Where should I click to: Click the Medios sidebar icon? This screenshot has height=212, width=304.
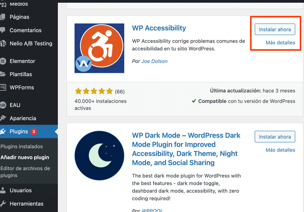coord(3,4)
